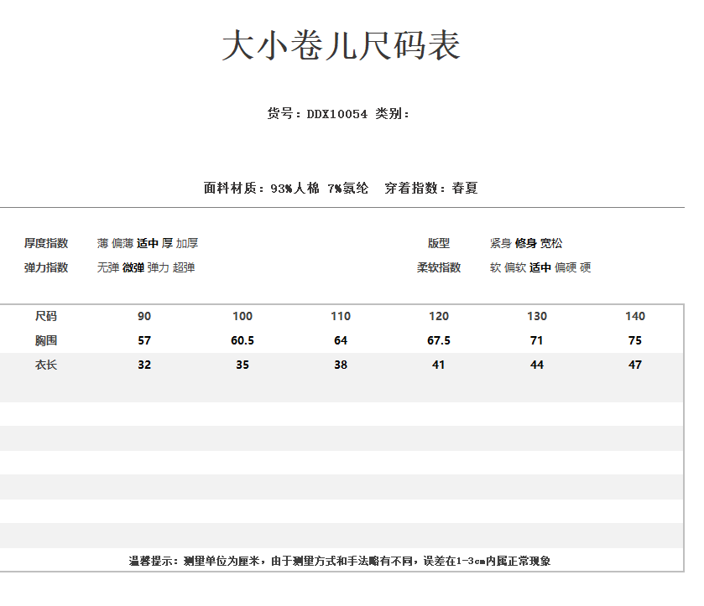This screenshot has height=606, width=704.
Task: Select fit option 紧身
Action: point(501,243)
